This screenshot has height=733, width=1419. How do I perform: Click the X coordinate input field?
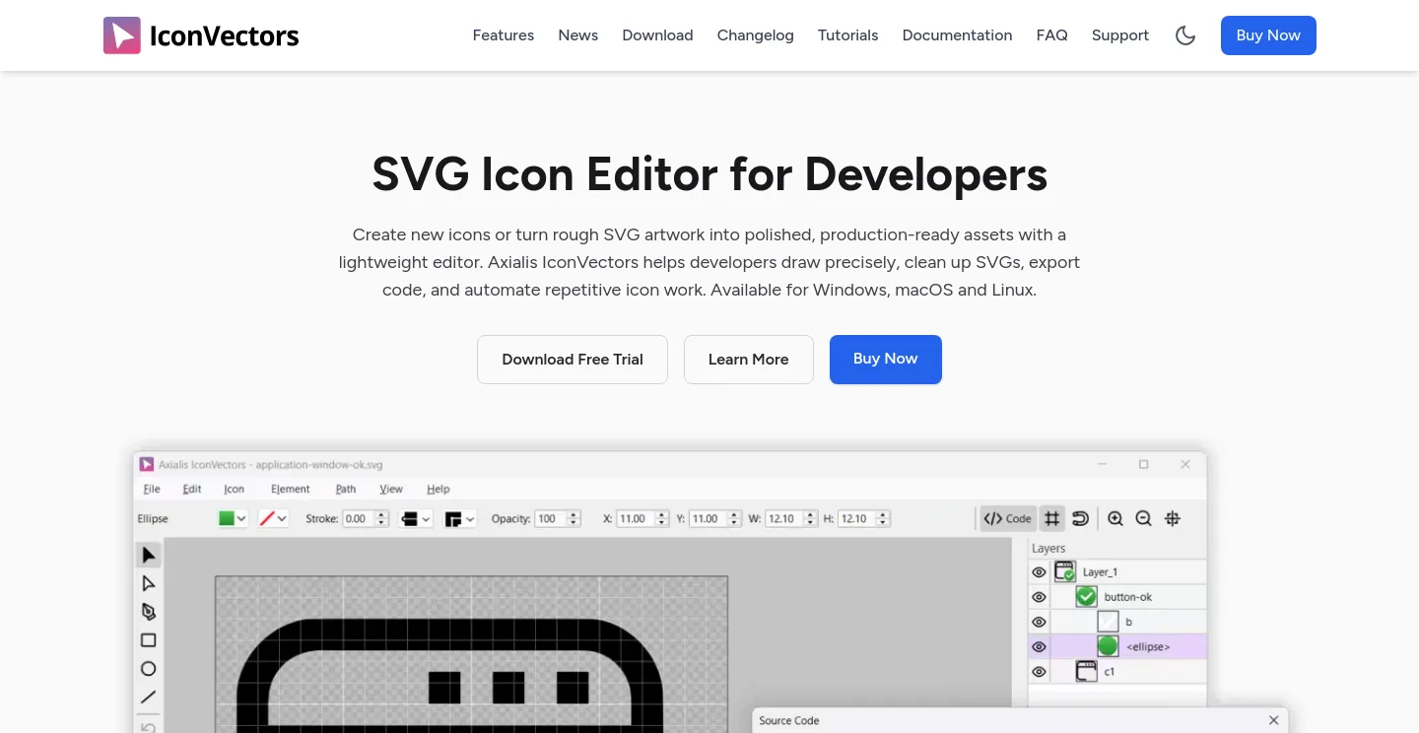click(636, 518)
